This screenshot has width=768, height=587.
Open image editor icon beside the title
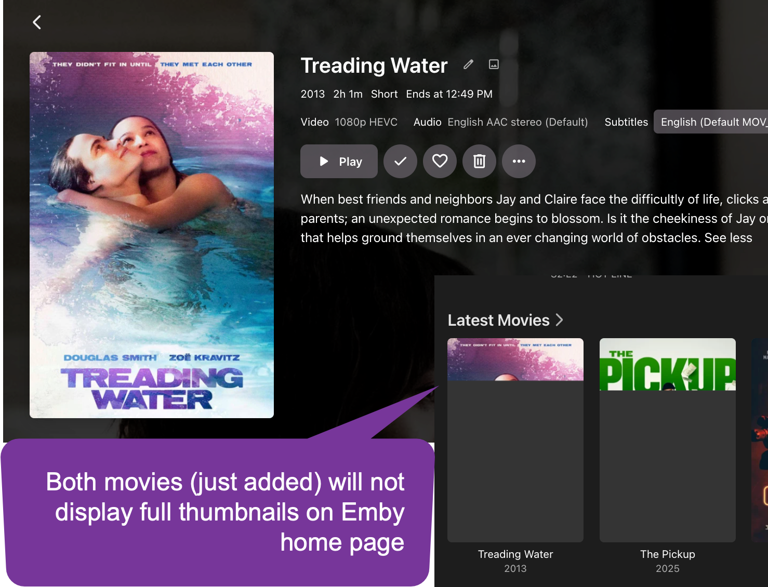tap(494, 64)
